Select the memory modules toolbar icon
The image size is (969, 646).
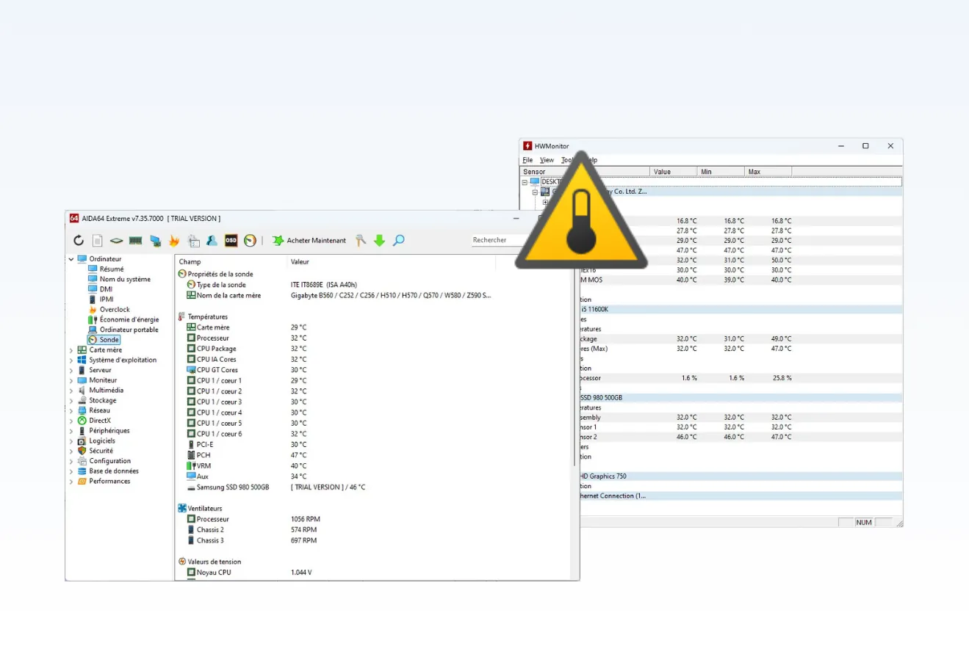click(135, 240)
